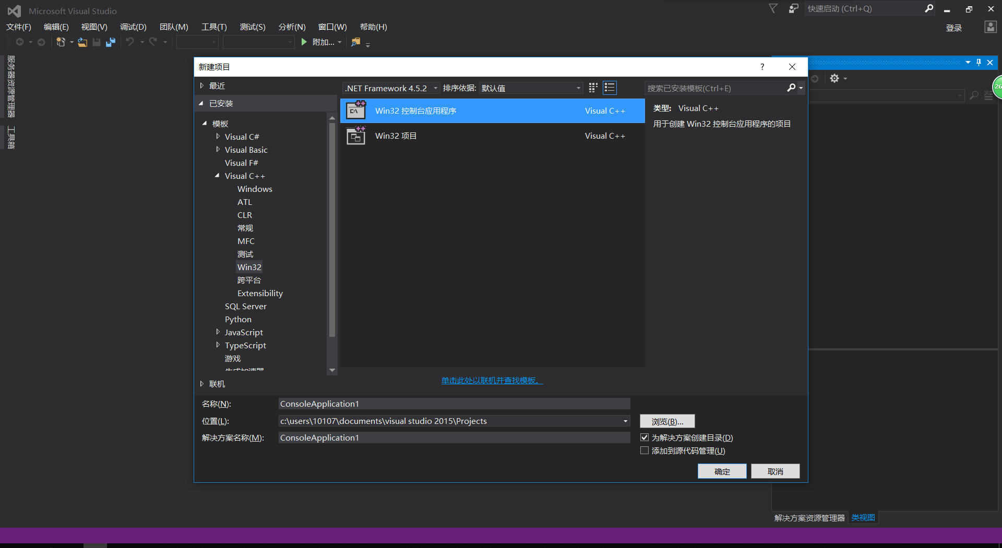Click the Open File folder toolbar icon

coord(82,42)
